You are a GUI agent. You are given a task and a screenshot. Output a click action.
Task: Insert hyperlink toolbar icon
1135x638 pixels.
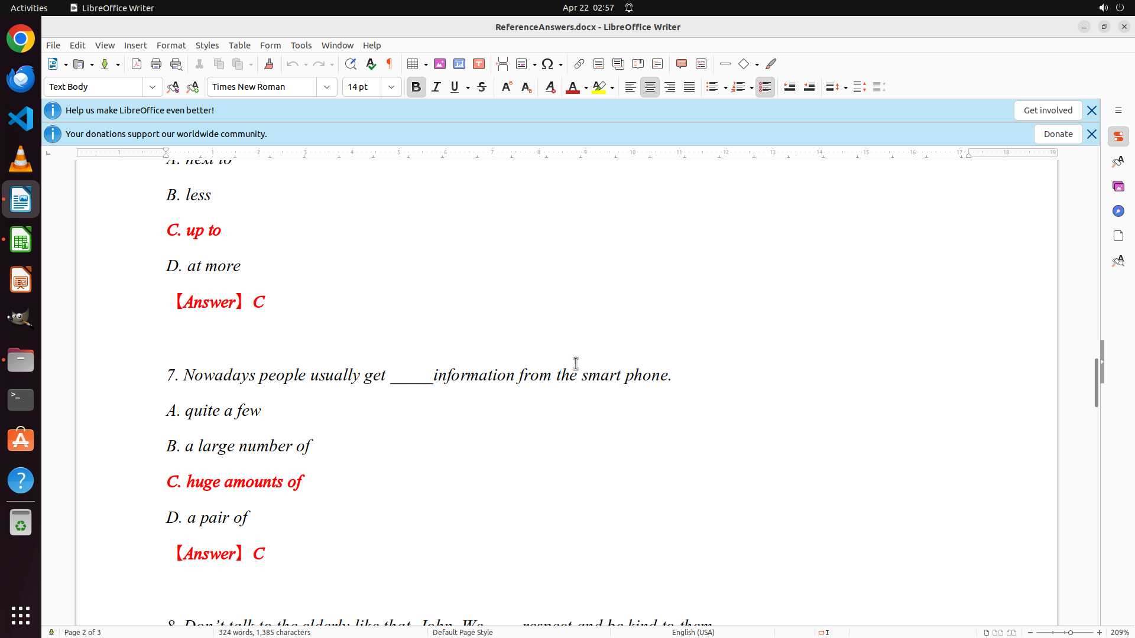pos(579,64)
